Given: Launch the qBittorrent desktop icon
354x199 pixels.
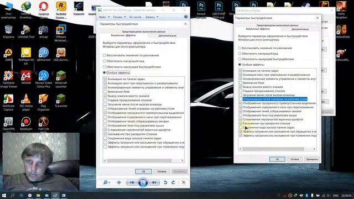Looking at the screenshot, I should tap(43, 55).
